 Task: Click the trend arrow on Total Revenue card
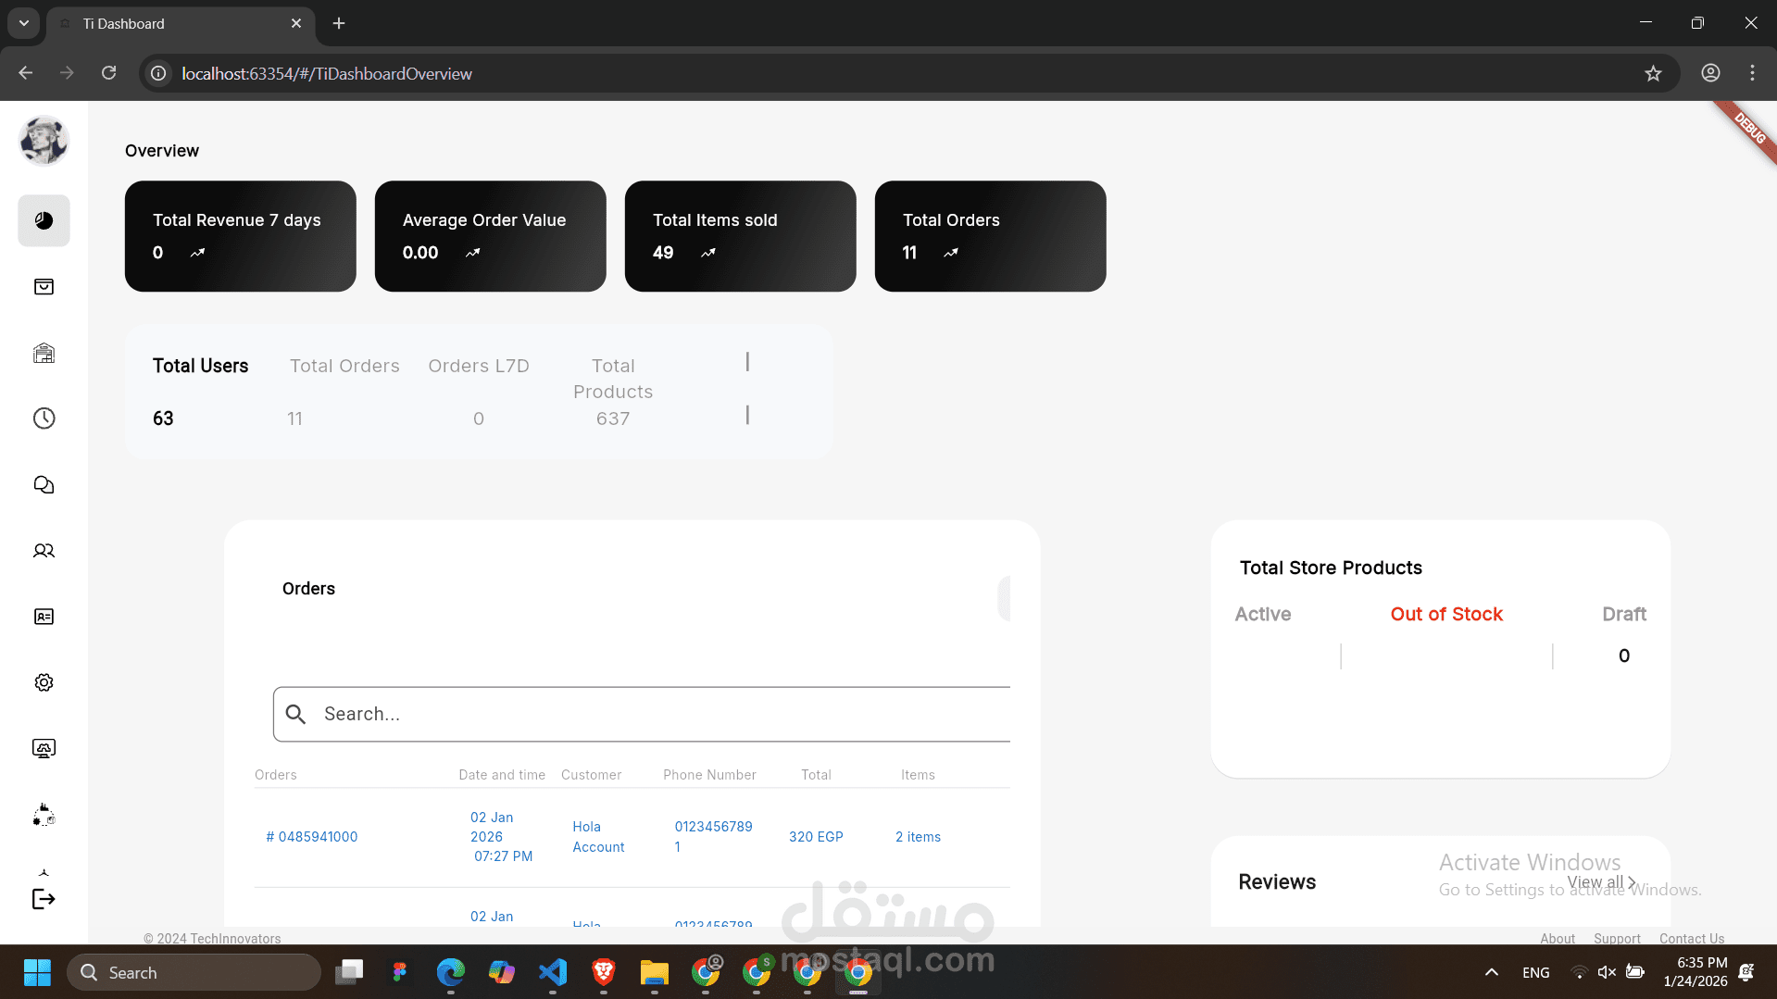197,253
